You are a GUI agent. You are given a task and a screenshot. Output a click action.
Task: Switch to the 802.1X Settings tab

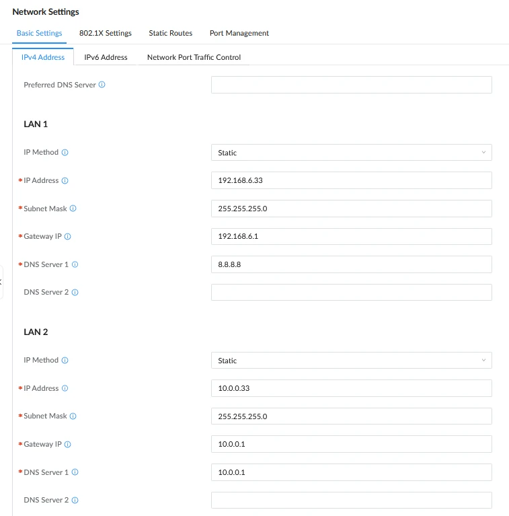105,33
